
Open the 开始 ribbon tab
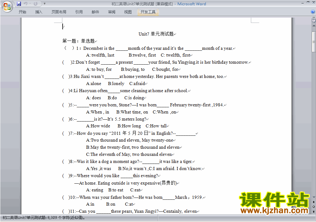tap(22, 12)
